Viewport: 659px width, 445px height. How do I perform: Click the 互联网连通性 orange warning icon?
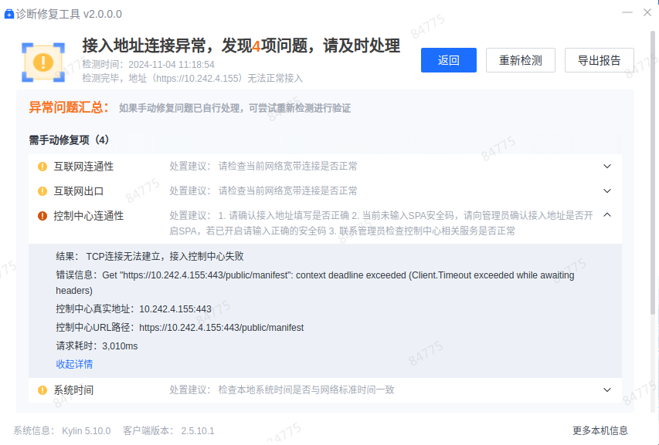(x=42, y=167)
